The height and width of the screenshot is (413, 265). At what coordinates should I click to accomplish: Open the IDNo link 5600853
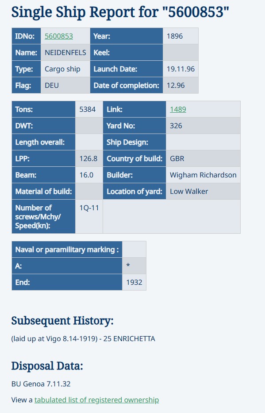pos(59,36)
